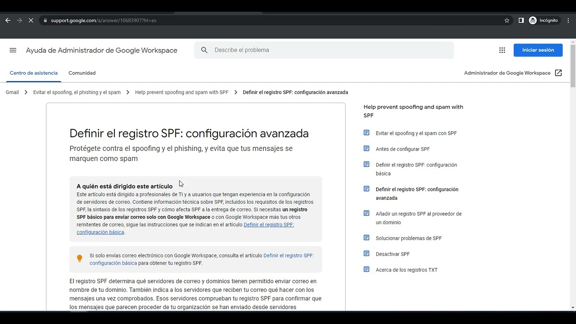This screenshot has width=576, height=324.
Task: Click the scrollbar down arrow
Action: (573, 308)
